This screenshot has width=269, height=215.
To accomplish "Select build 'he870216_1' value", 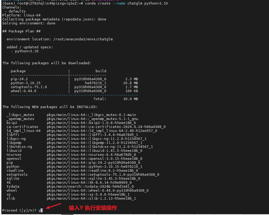I will (96, 83).
